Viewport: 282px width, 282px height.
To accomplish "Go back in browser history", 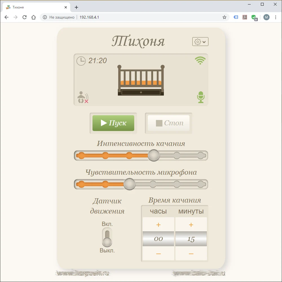I will click(x=6, y=17).
